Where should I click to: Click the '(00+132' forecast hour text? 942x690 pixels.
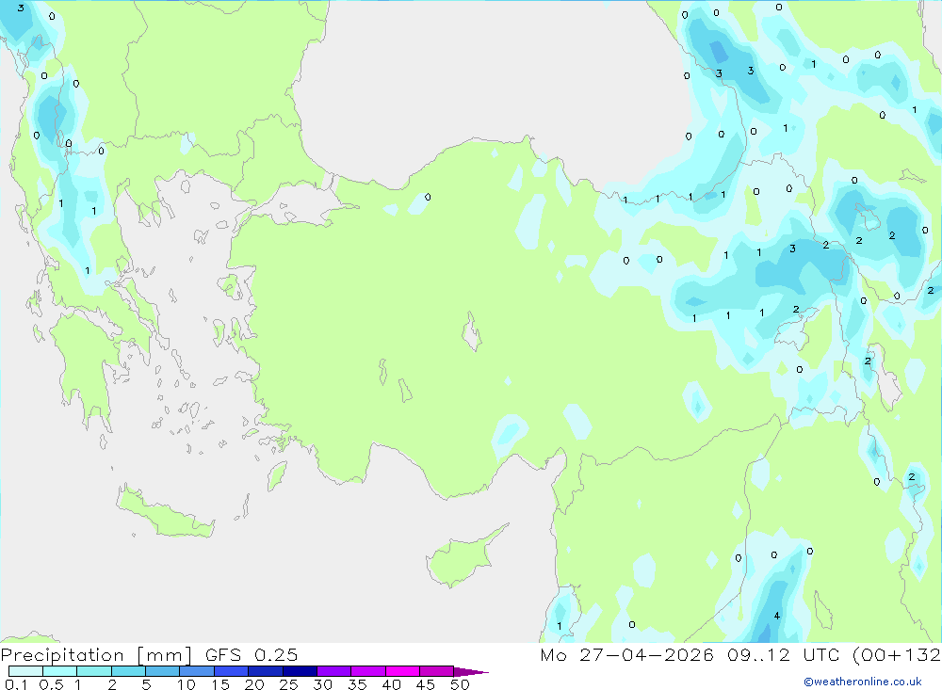tap(897, 655)
